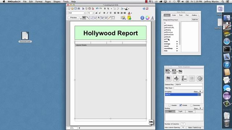
Task: Select the rectangle shape tool
Action: pyautogui.click(x=91, y=18)
